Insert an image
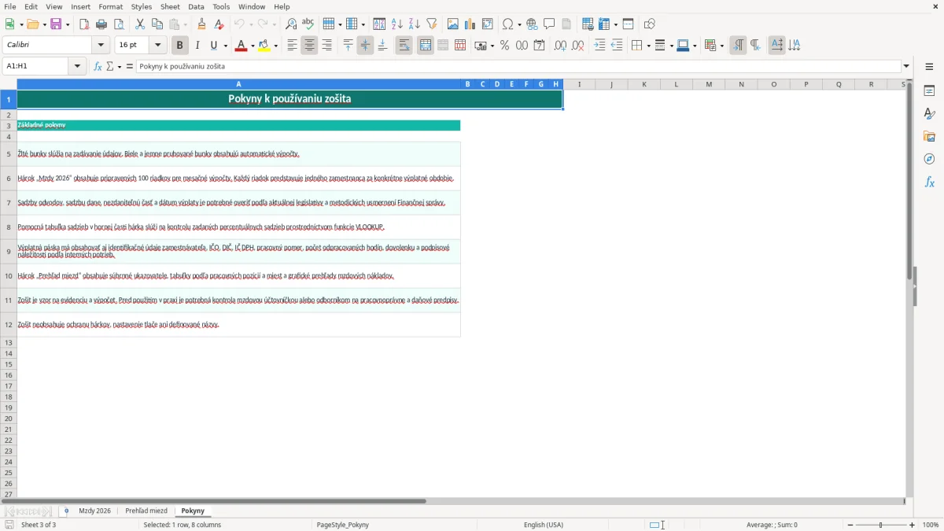944x531 pixels. (453, 24)
